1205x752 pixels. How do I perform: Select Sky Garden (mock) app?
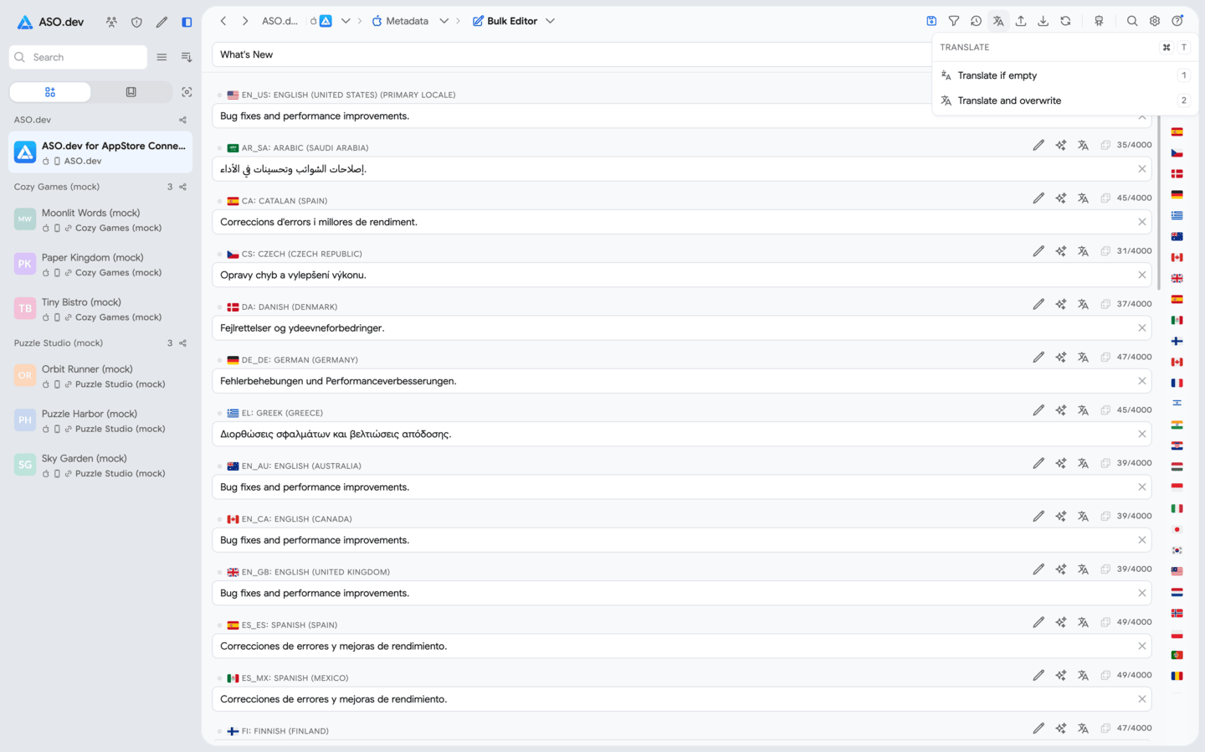click(100, 466)
